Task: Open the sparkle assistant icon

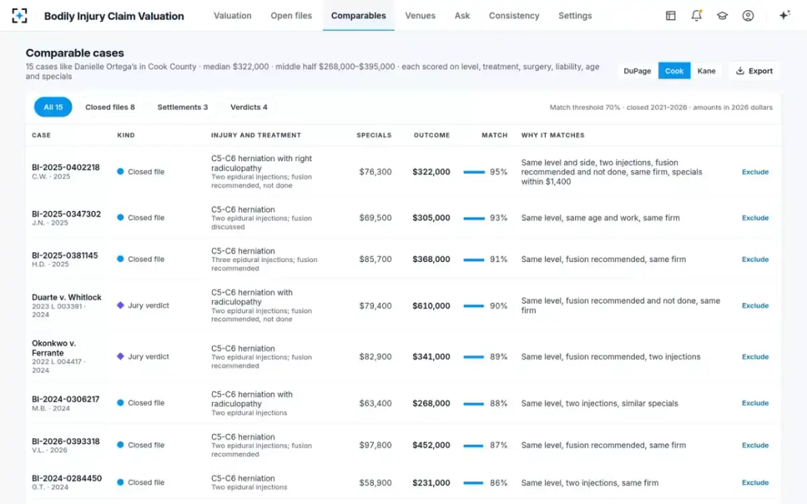Action: pyautogui.click(x=784, y=15)
